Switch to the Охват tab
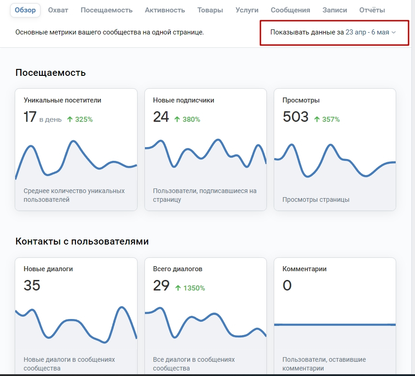Viewport: 415px width, 376px height. tap(58, 10)
